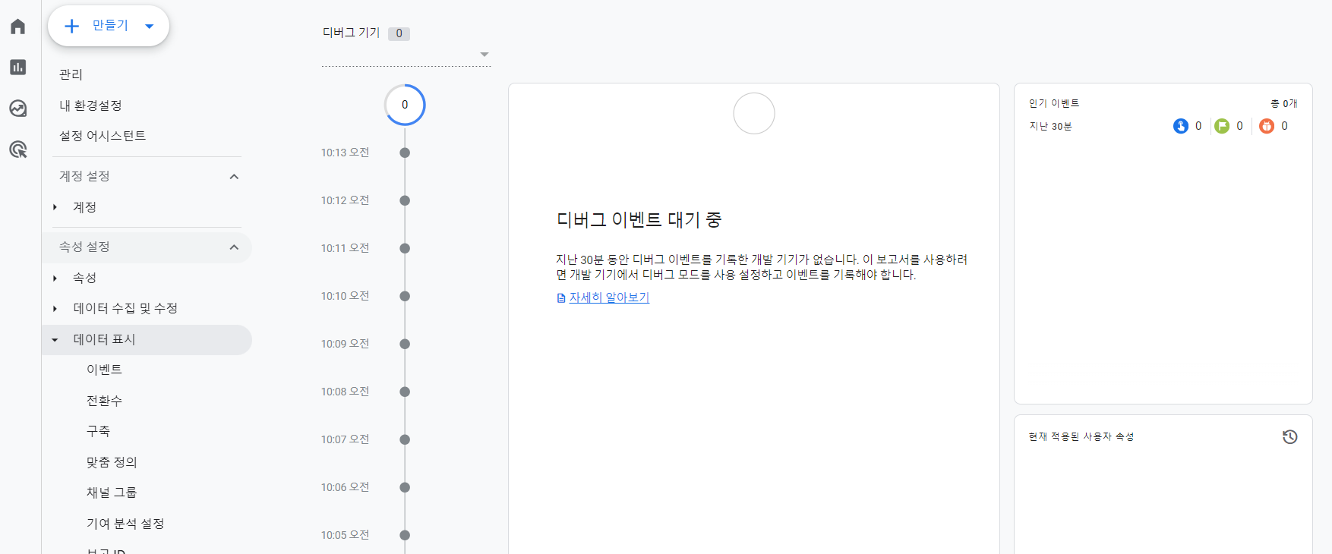
Task: Click the orange conversions icon
Action: tap(1266, 126)
